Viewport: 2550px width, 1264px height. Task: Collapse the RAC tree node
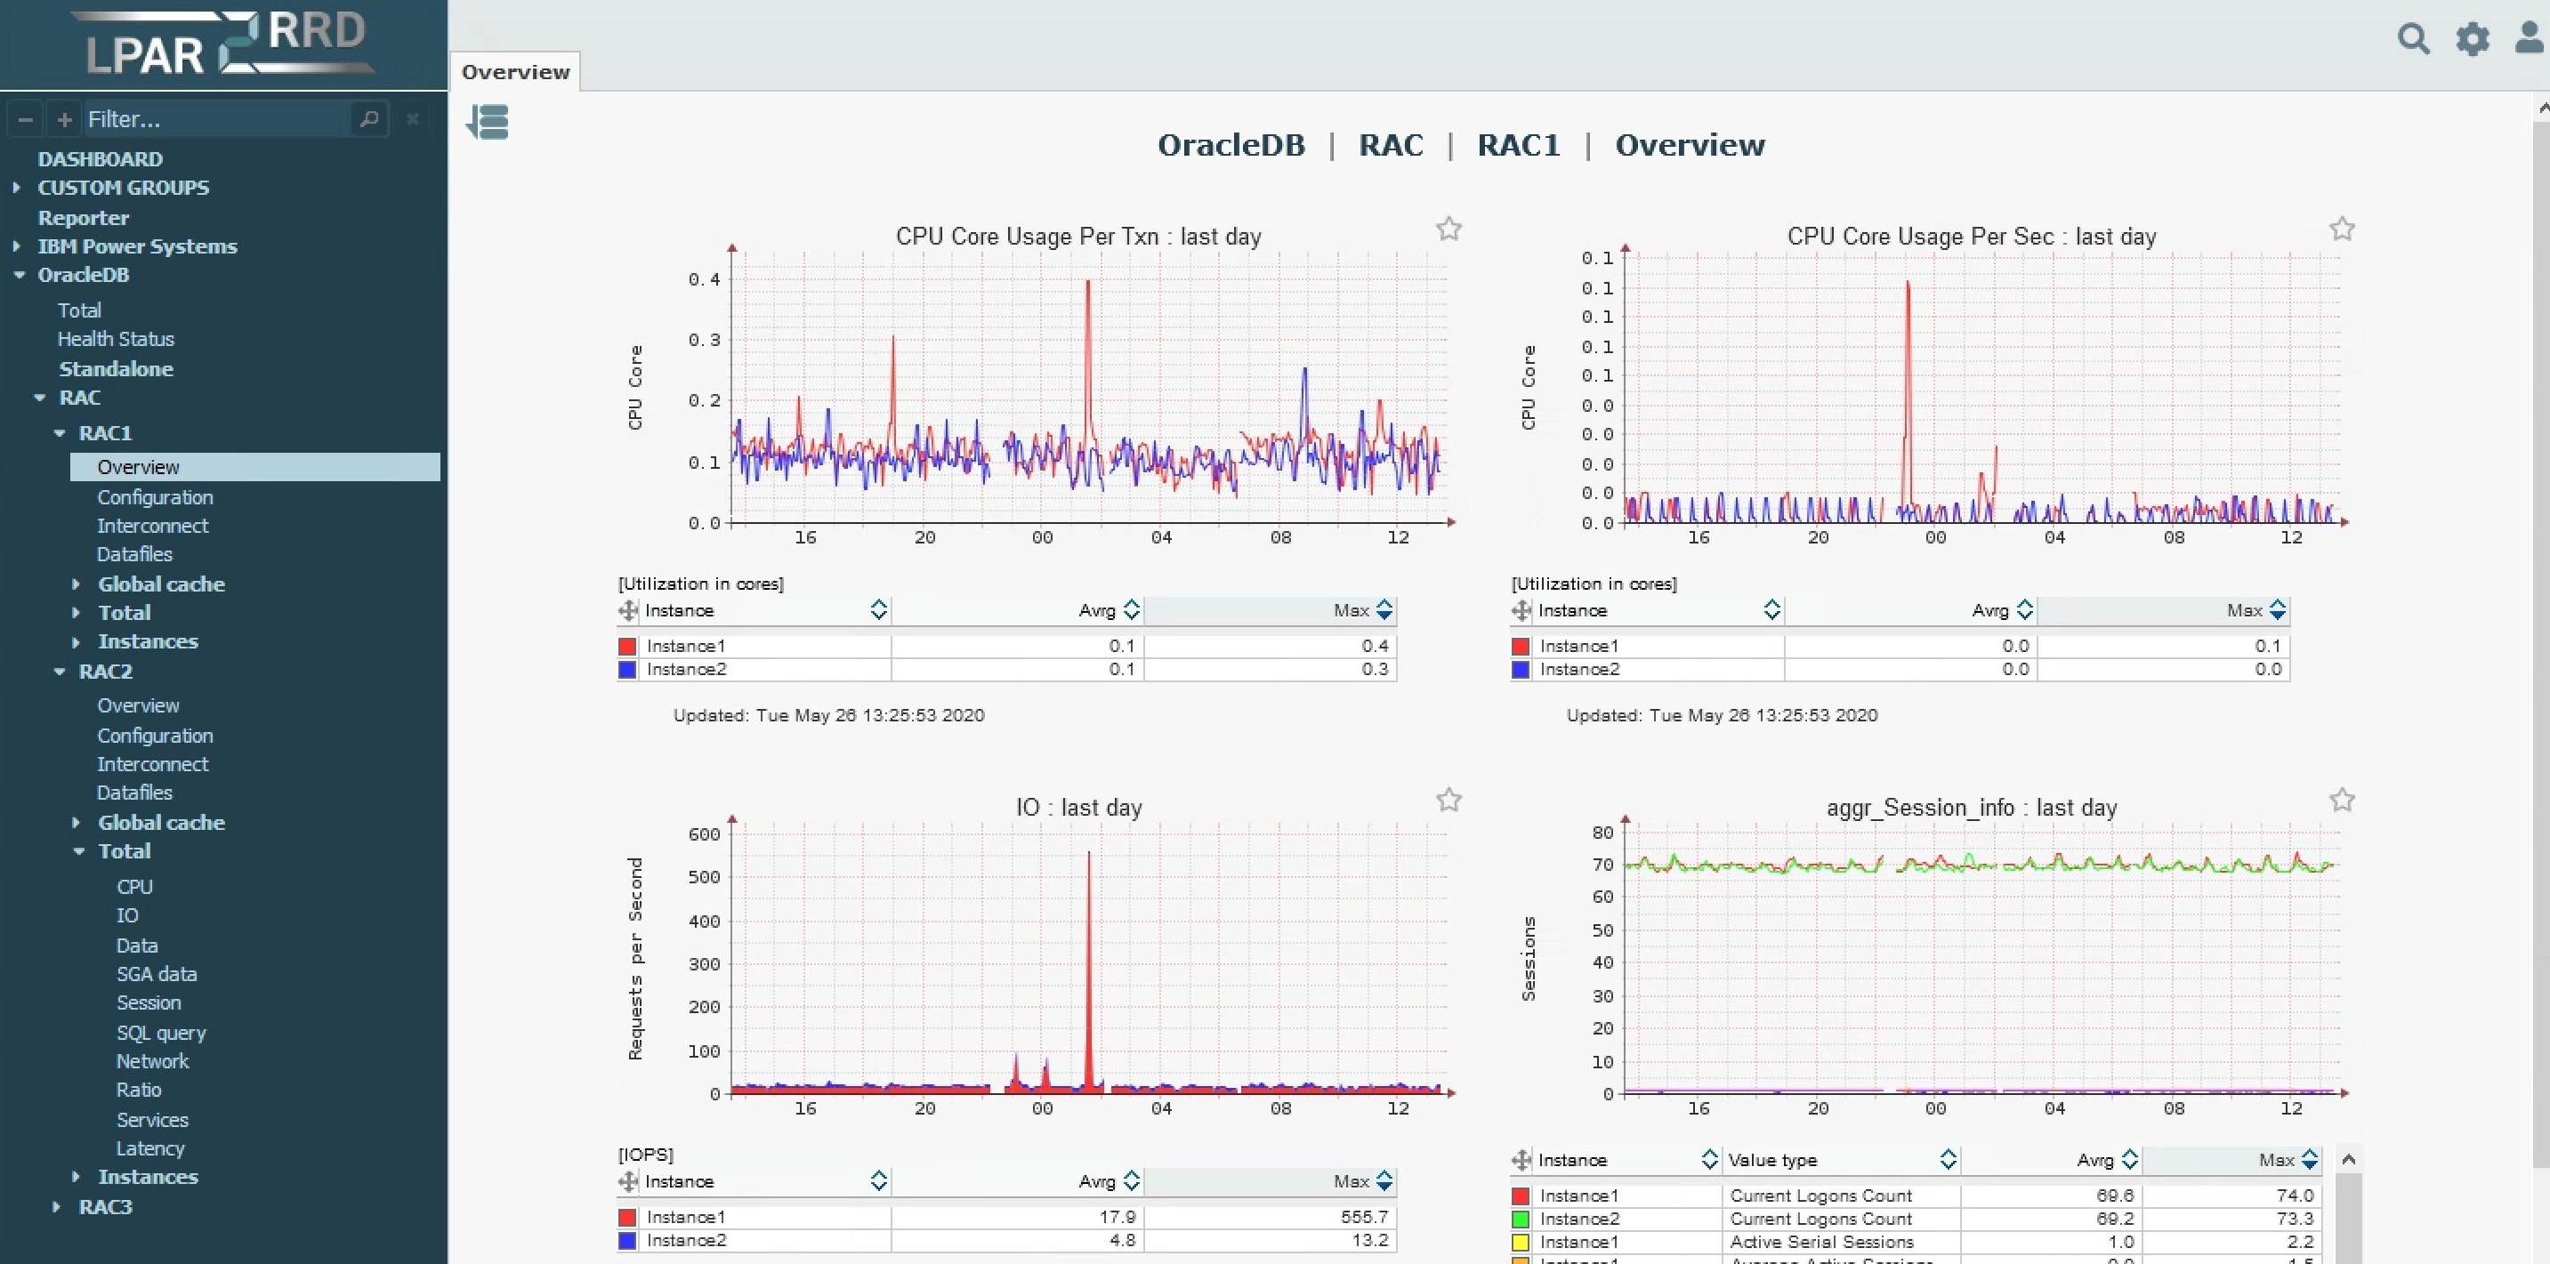tap(40, 397)
